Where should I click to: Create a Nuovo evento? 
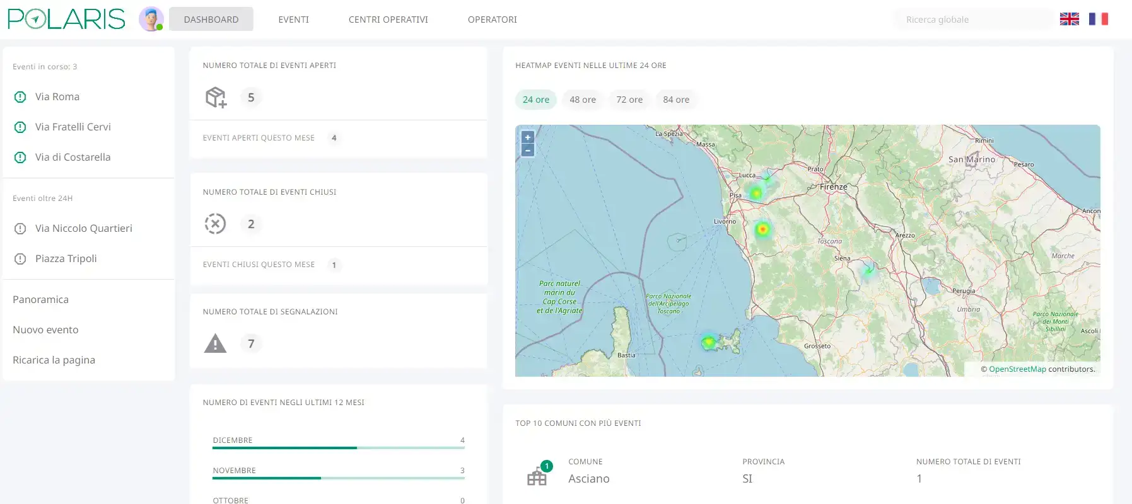point(45,329)
